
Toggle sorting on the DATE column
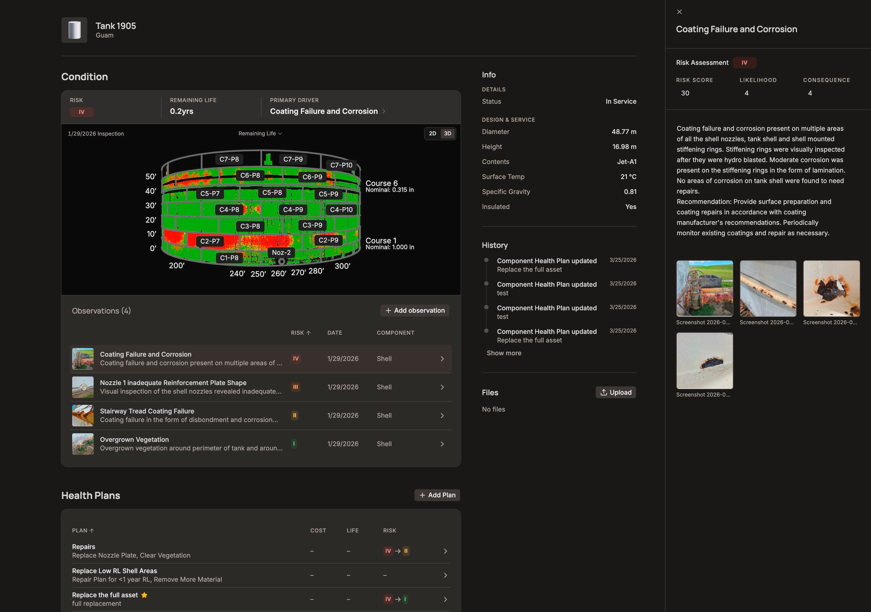(335, 332)
